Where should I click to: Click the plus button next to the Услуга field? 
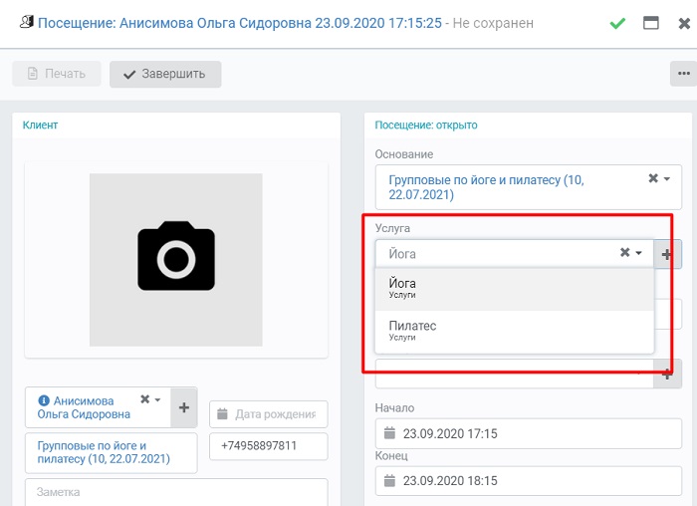click(x=667, y=254)
